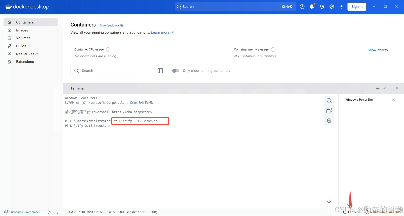Click the Docker Scout icon
This screenshot has height=216, width=404.
[x=10, y=54]
